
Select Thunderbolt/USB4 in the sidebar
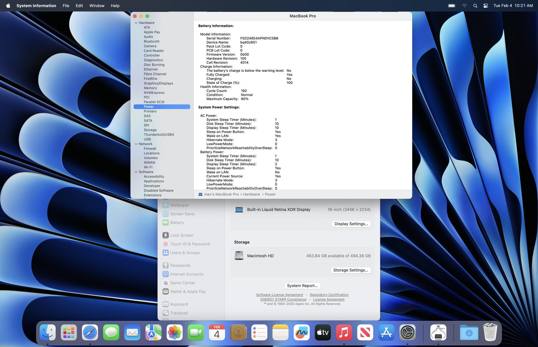click(158, 135)
